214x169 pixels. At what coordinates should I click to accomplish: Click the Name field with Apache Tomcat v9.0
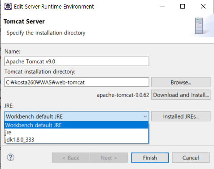(77, 61)
